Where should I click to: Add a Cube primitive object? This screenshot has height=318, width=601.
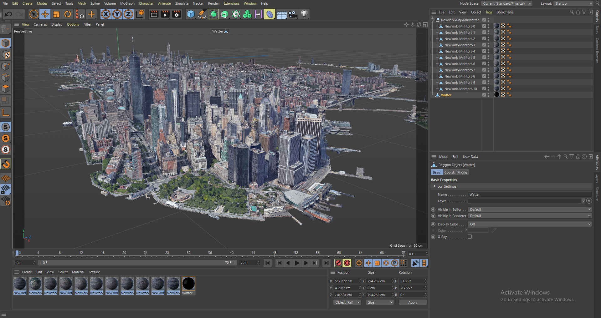pyautogui.click(x=191, y=14)
